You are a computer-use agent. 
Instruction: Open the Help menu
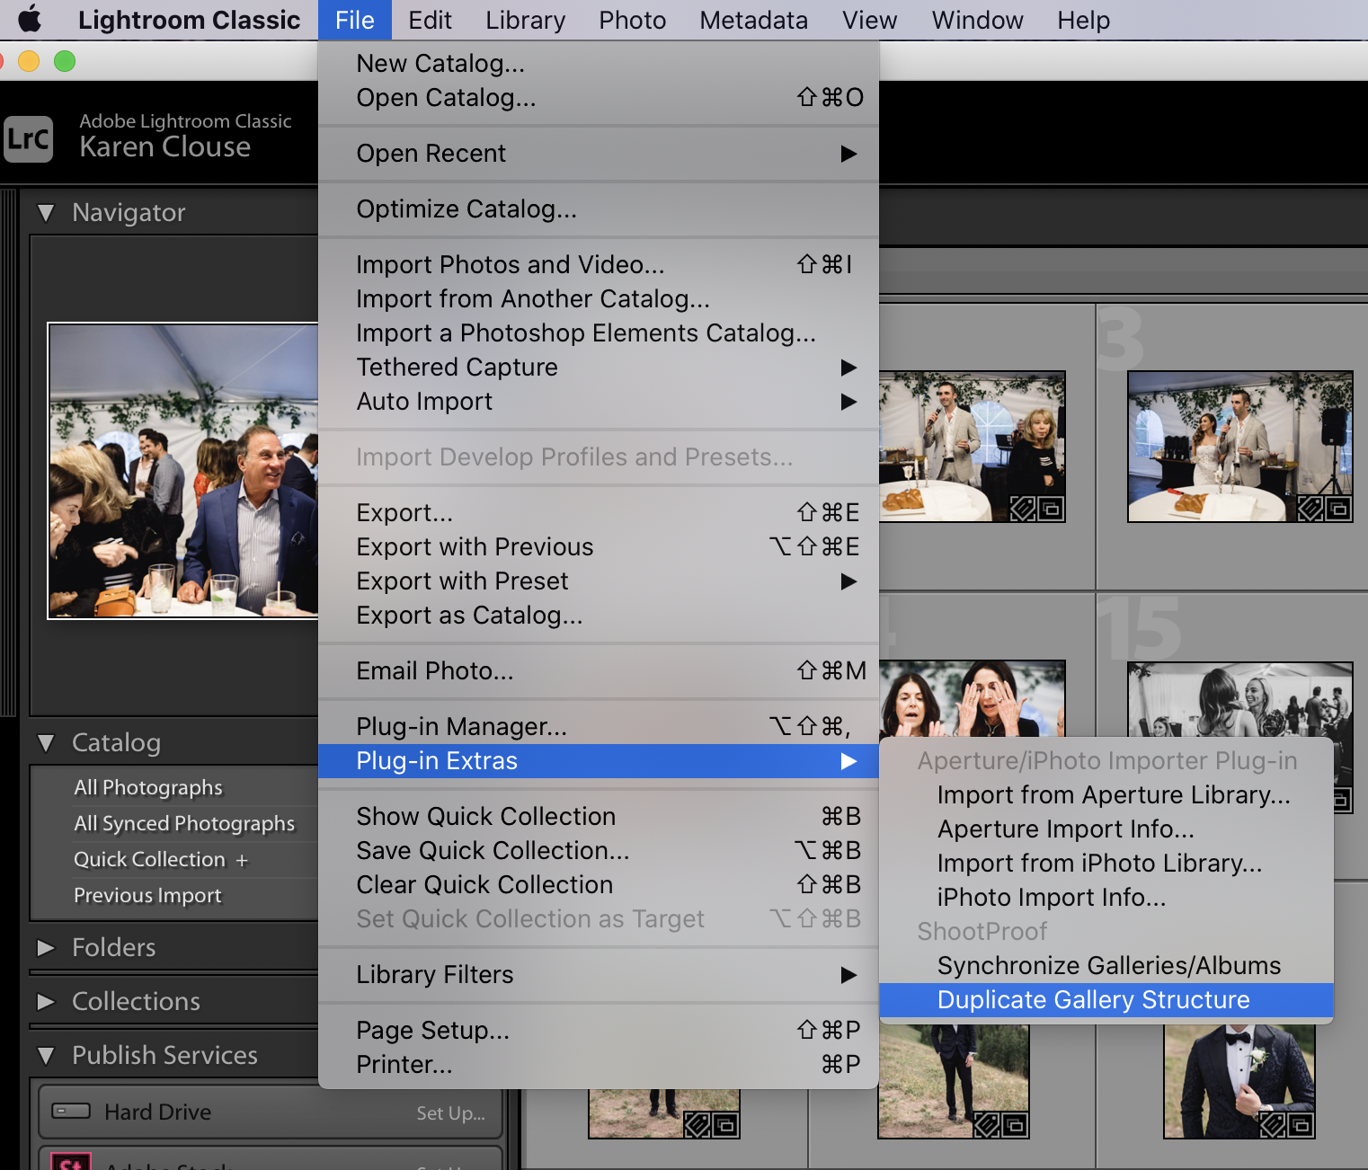(x=1083, y=20)
